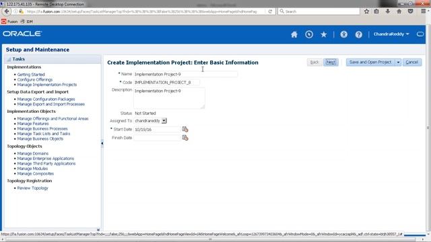
Task: Click in the Description text area
Action: pyautogui.click(x=169, y=98)
